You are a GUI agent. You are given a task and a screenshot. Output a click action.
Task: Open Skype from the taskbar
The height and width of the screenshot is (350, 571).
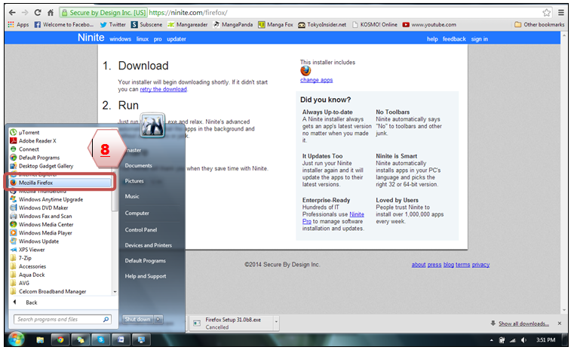click(x=101, y=339)
